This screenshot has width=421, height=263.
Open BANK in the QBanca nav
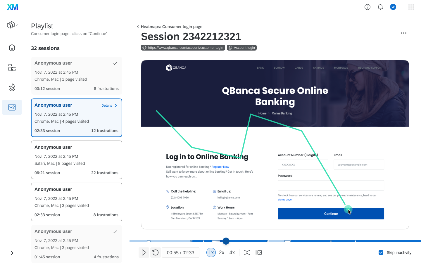(260, 68)
